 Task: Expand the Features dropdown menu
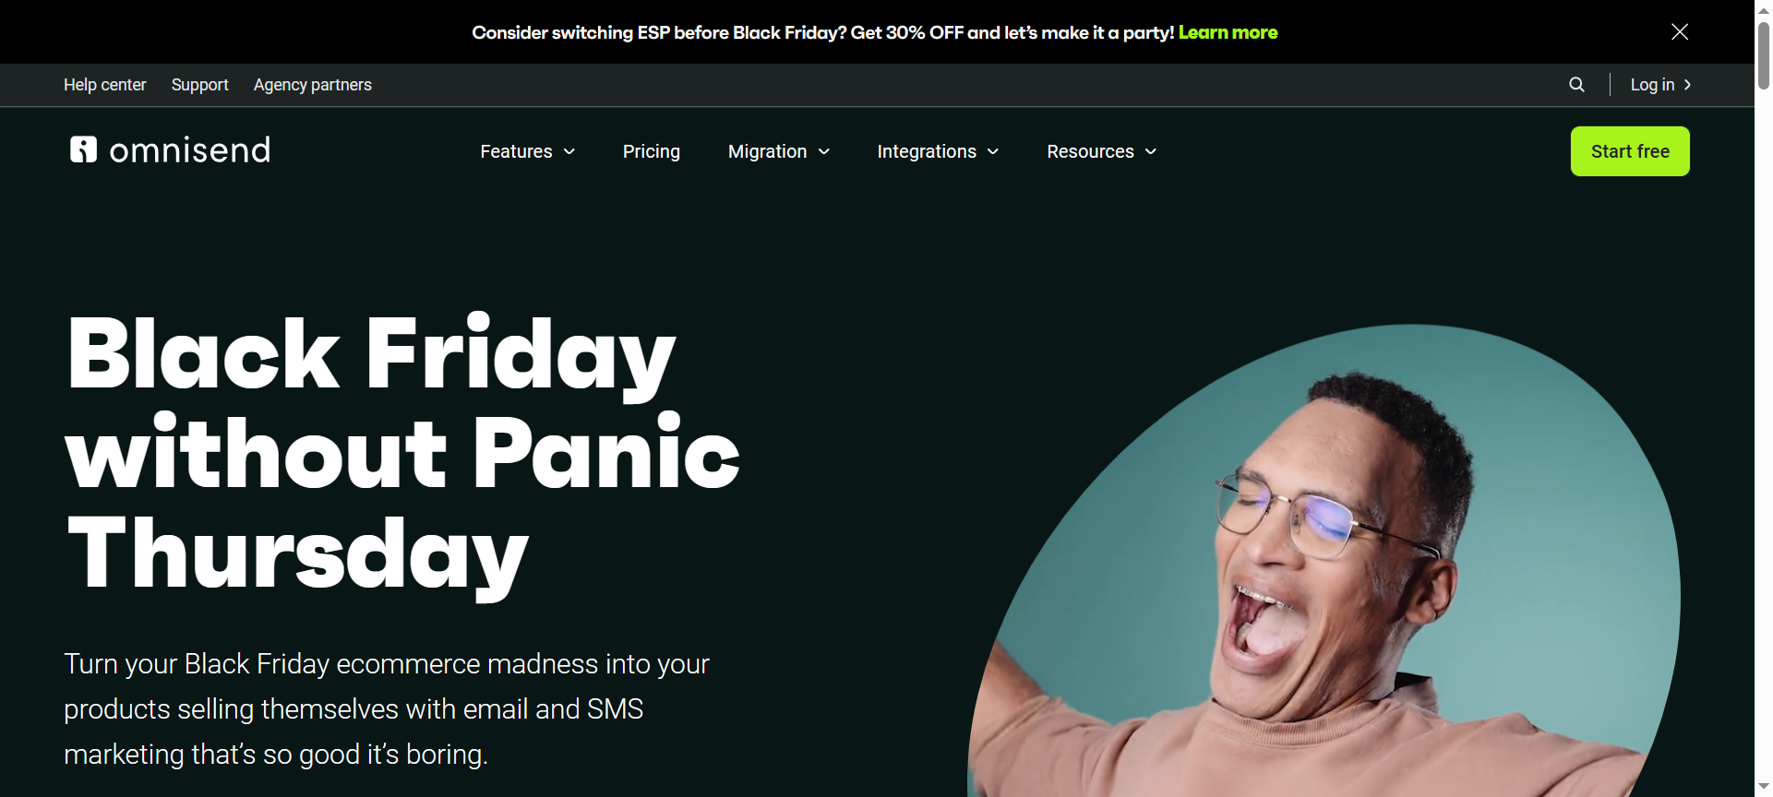coord(527,151)
